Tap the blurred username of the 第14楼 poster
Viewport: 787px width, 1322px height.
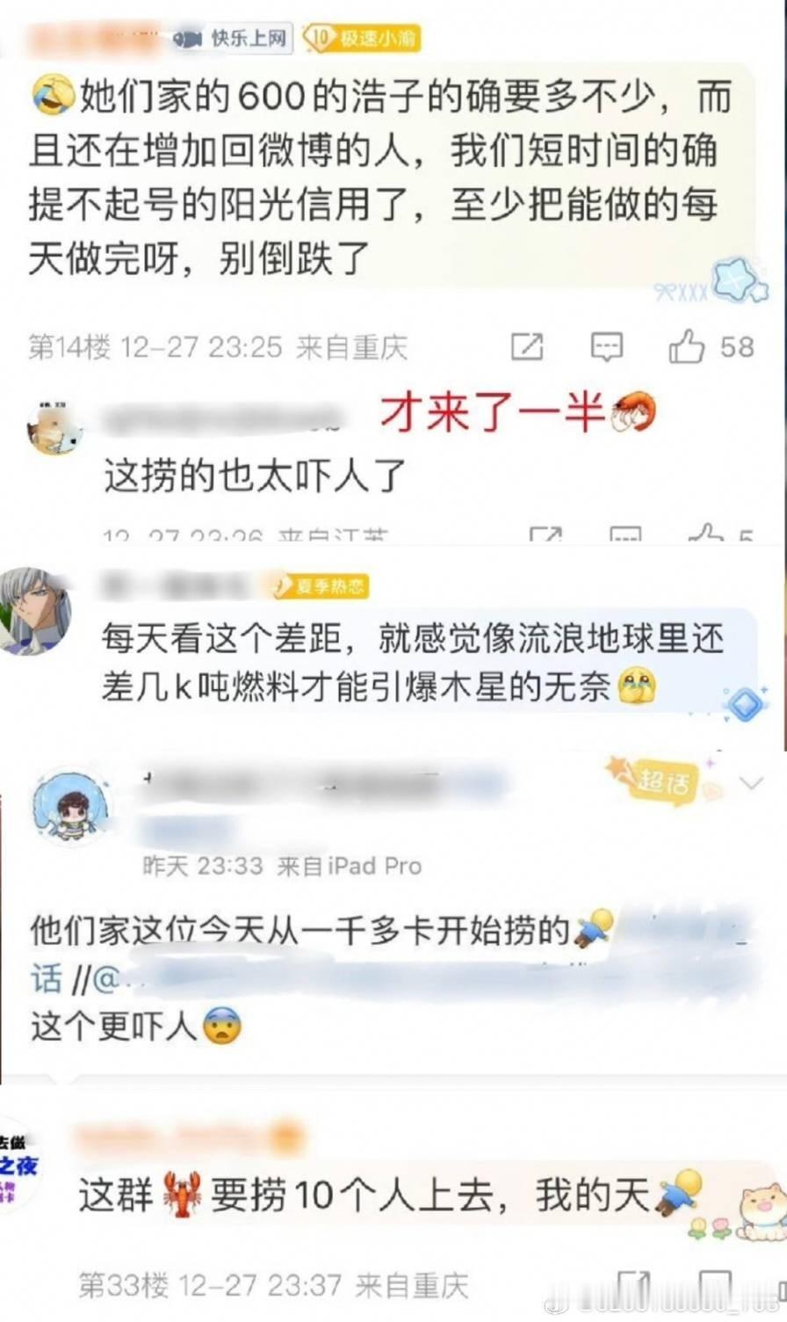92,39
